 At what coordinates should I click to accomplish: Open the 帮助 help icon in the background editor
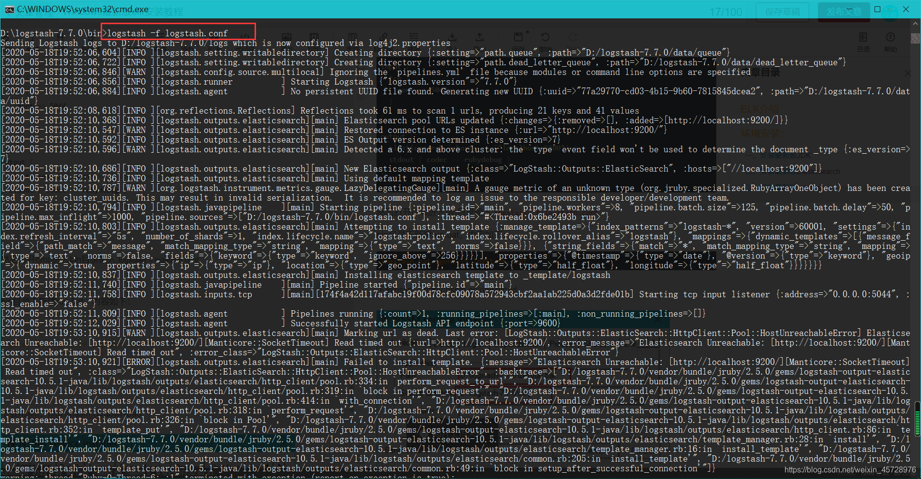pyautogui.click(x=890, y=42)
